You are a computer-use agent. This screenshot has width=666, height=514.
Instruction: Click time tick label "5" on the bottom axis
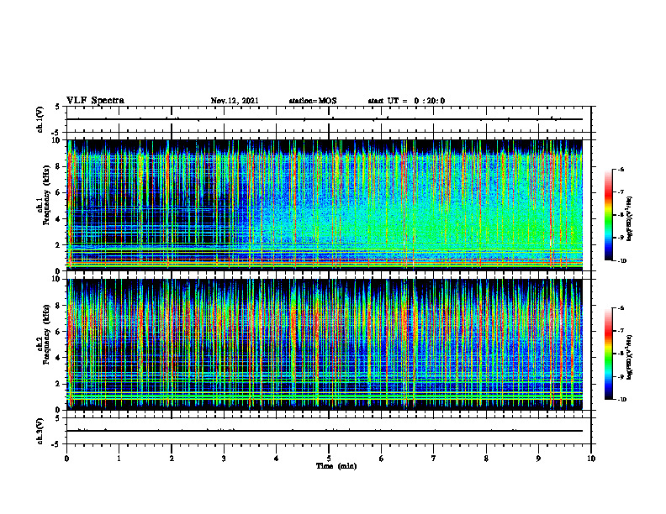[x=329, y=459]
